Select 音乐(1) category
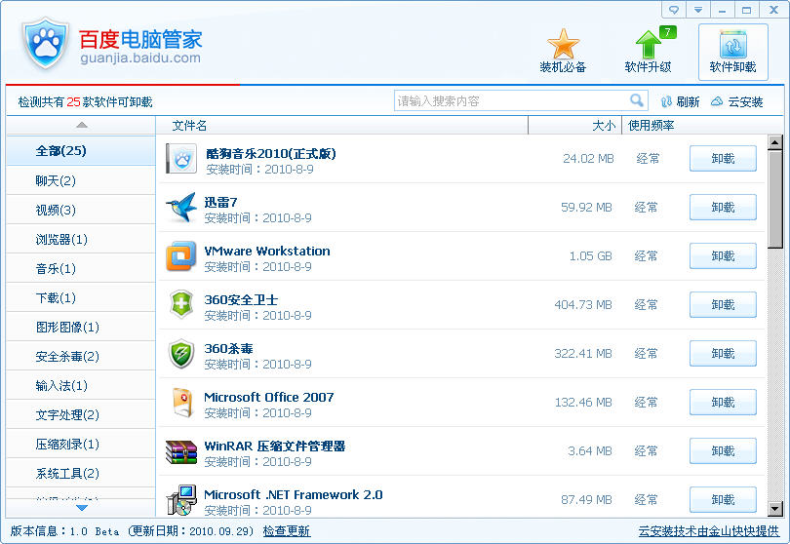Image resolution: width=790 pixels, height=544 pixels. click(x=81, y=268)
